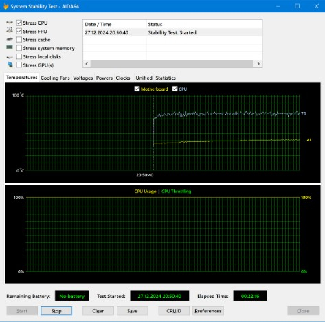Click the log list right scroll arrow
This screenshot has height=322, width=325.
258,64
